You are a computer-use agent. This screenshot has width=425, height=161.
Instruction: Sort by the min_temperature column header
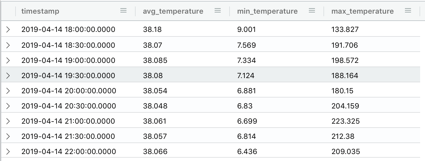tap(267, 11)
